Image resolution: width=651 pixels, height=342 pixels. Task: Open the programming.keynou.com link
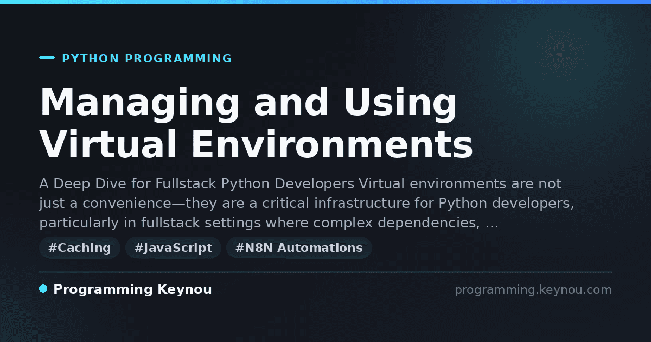point(533,290)
